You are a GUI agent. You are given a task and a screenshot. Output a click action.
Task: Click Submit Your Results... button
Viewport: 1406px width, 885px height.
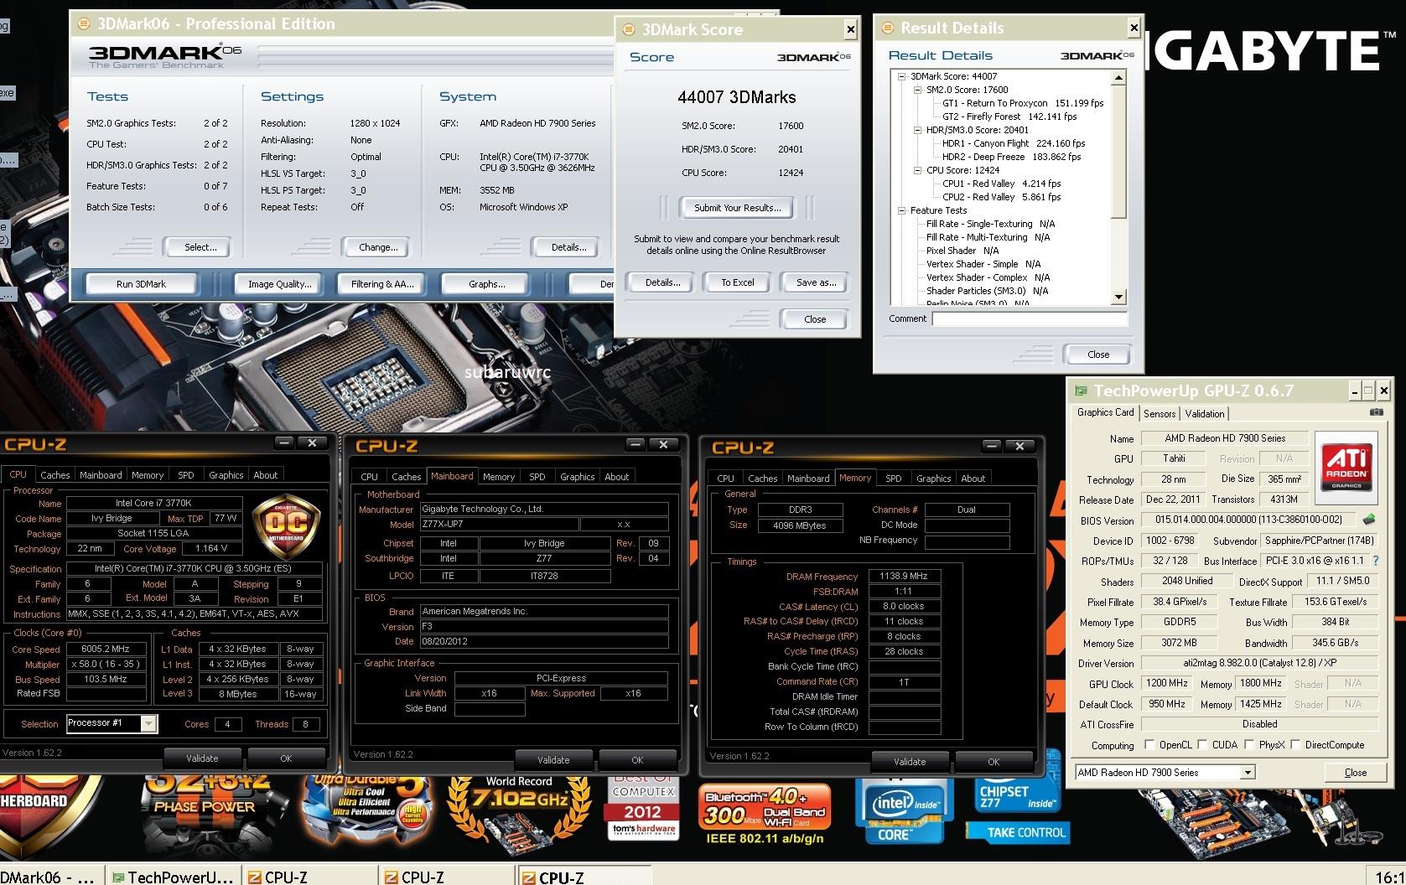738,208
